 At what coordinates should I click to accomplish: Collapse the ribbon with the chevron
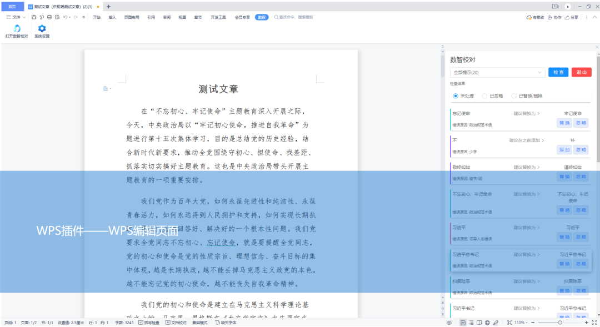pyautogui.click(x=594, y=17)
